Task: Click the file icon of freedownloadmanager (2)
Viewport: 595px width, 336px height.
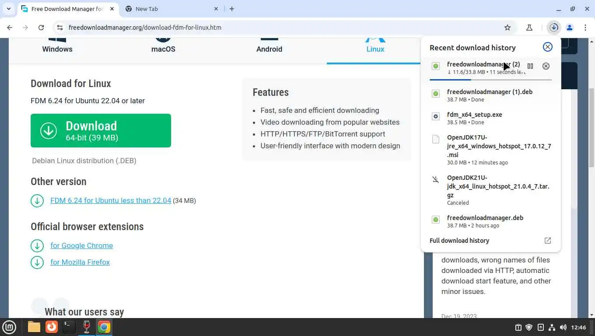Action: click(435, 66)
